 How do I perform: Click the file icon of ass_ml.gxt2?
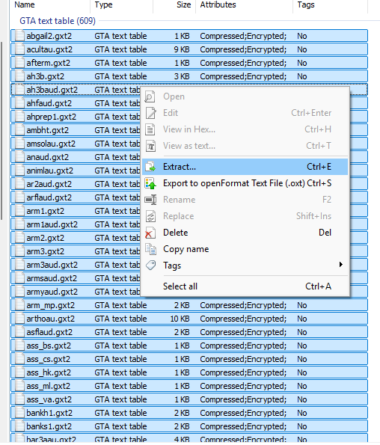pyautogui.click(x=19, y=386)
